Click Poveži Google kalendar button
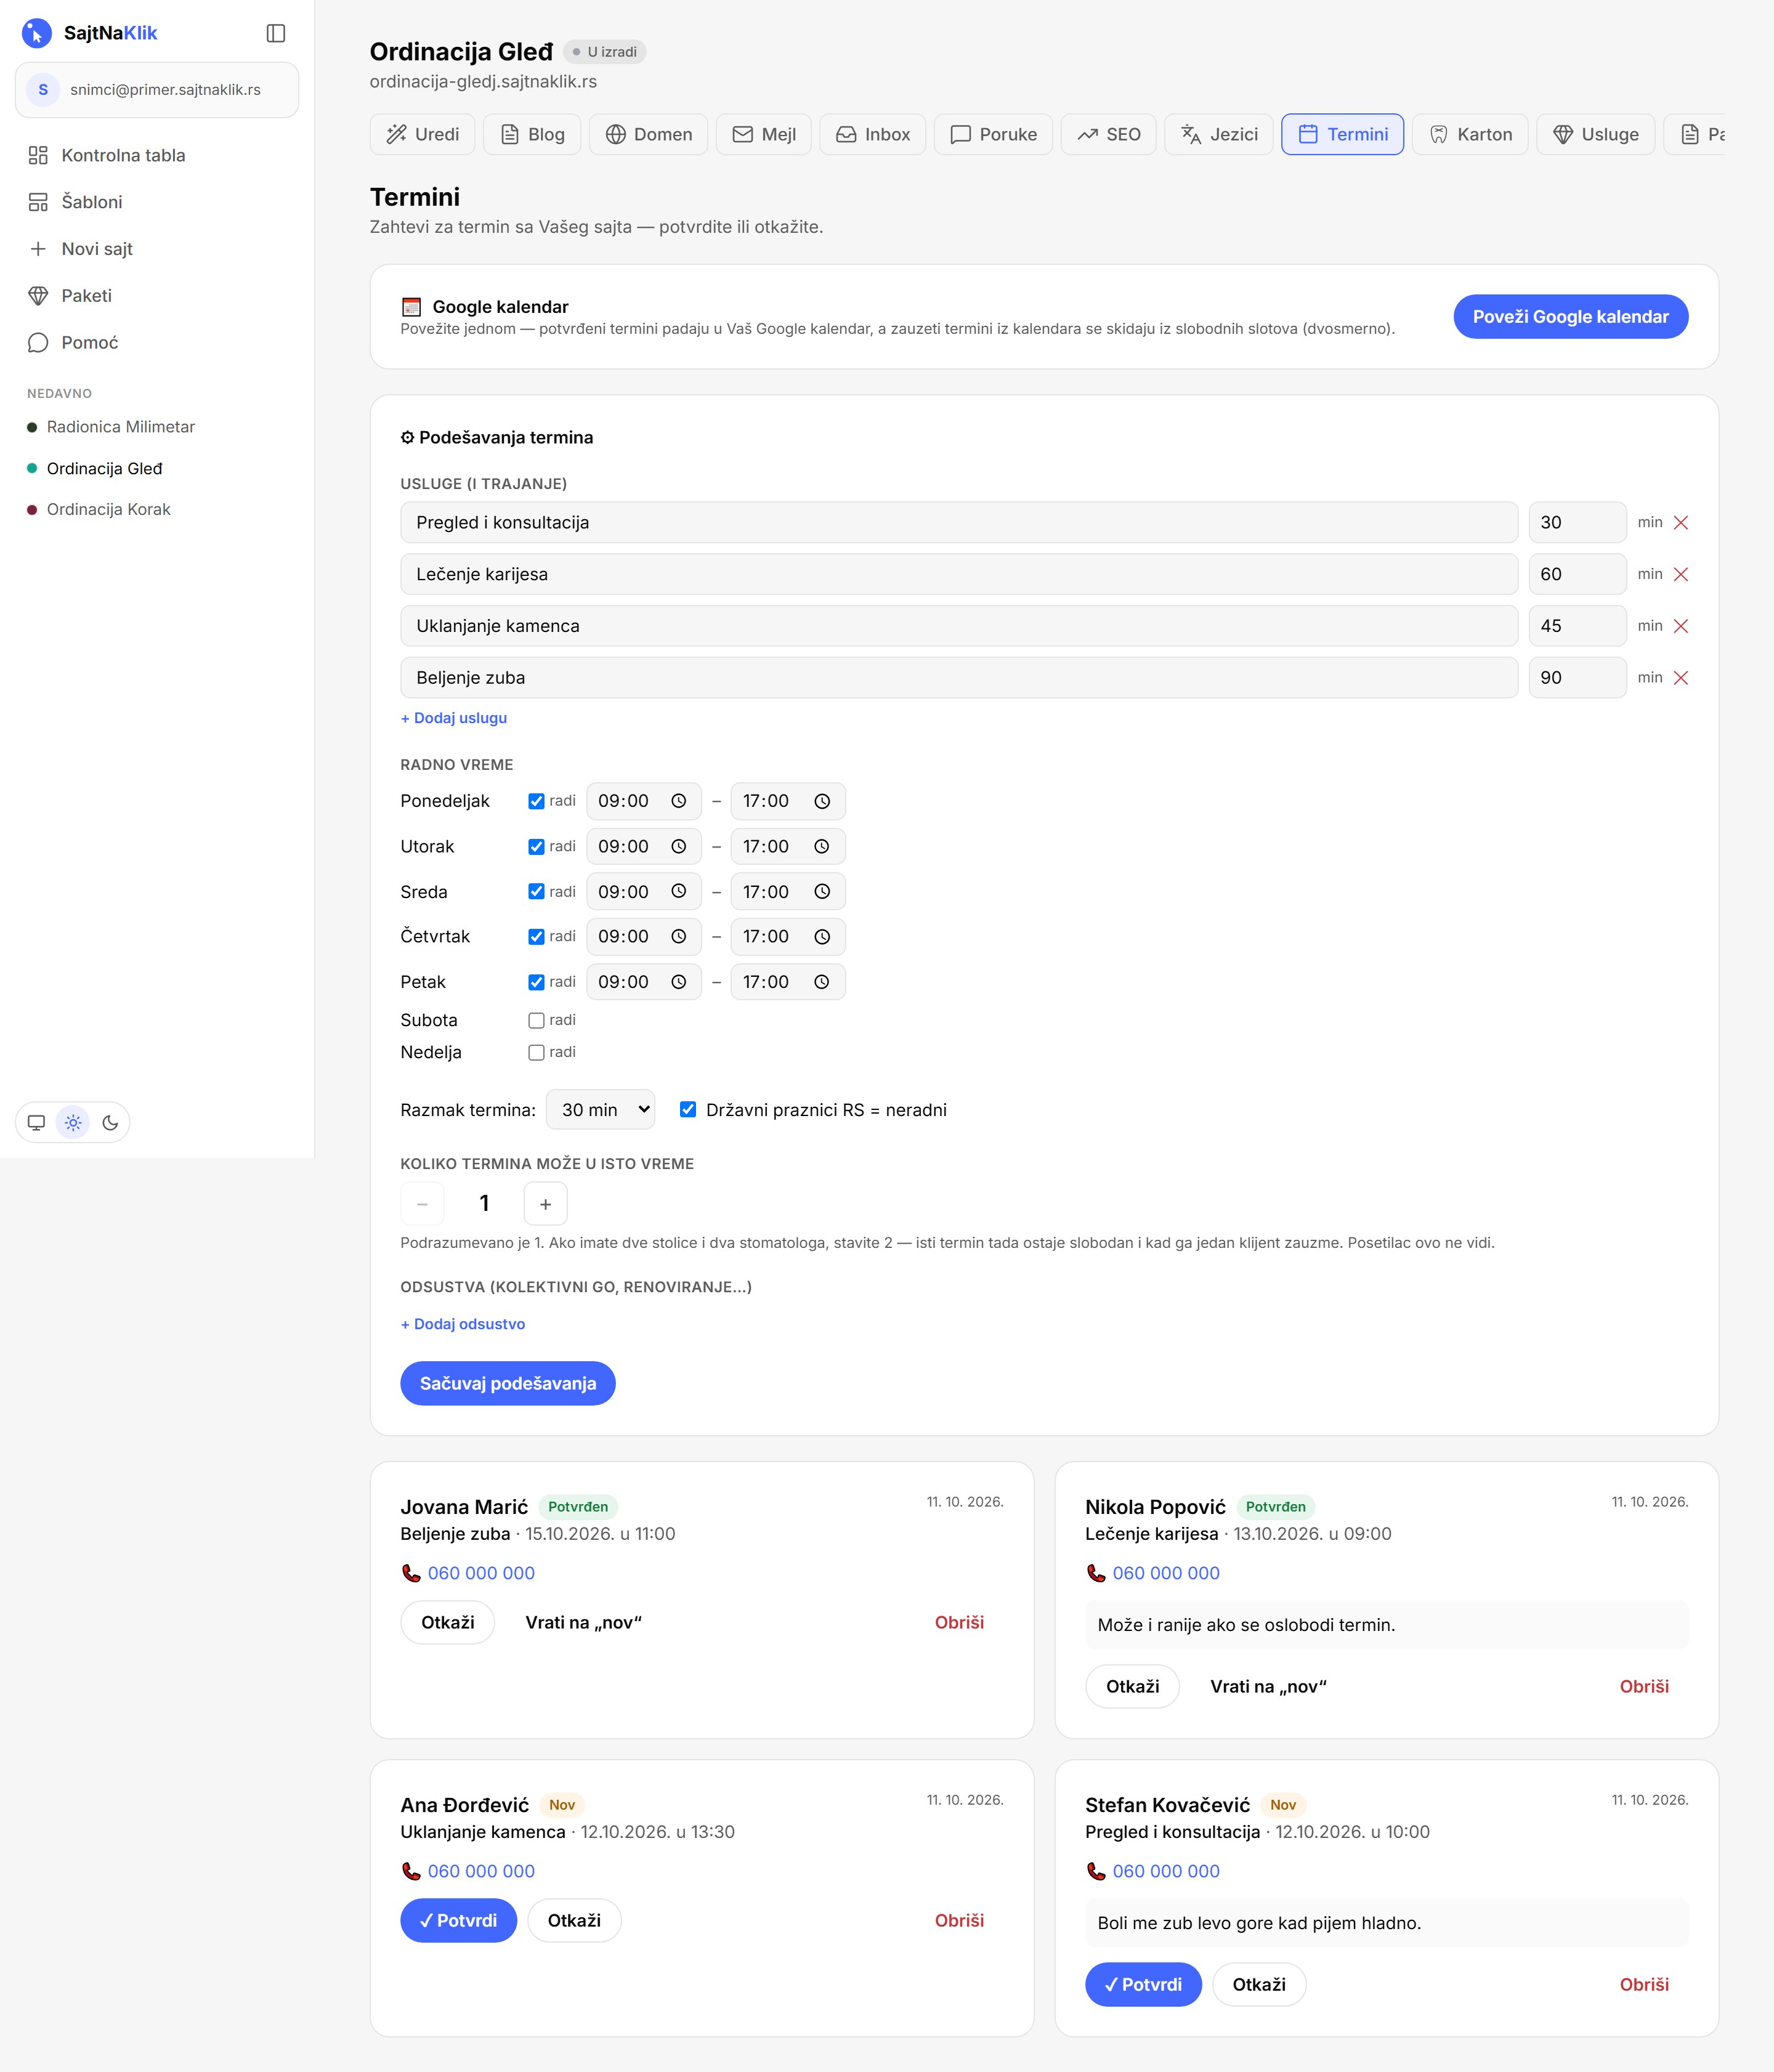 (1571, 317)
